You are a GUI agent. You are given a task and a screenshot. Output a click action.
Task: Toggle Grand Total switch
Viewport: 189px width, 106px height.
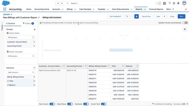click(x=104, y=104)
